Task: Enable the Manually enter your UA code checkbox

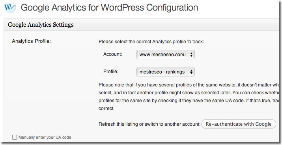Action: click(14, 137)
